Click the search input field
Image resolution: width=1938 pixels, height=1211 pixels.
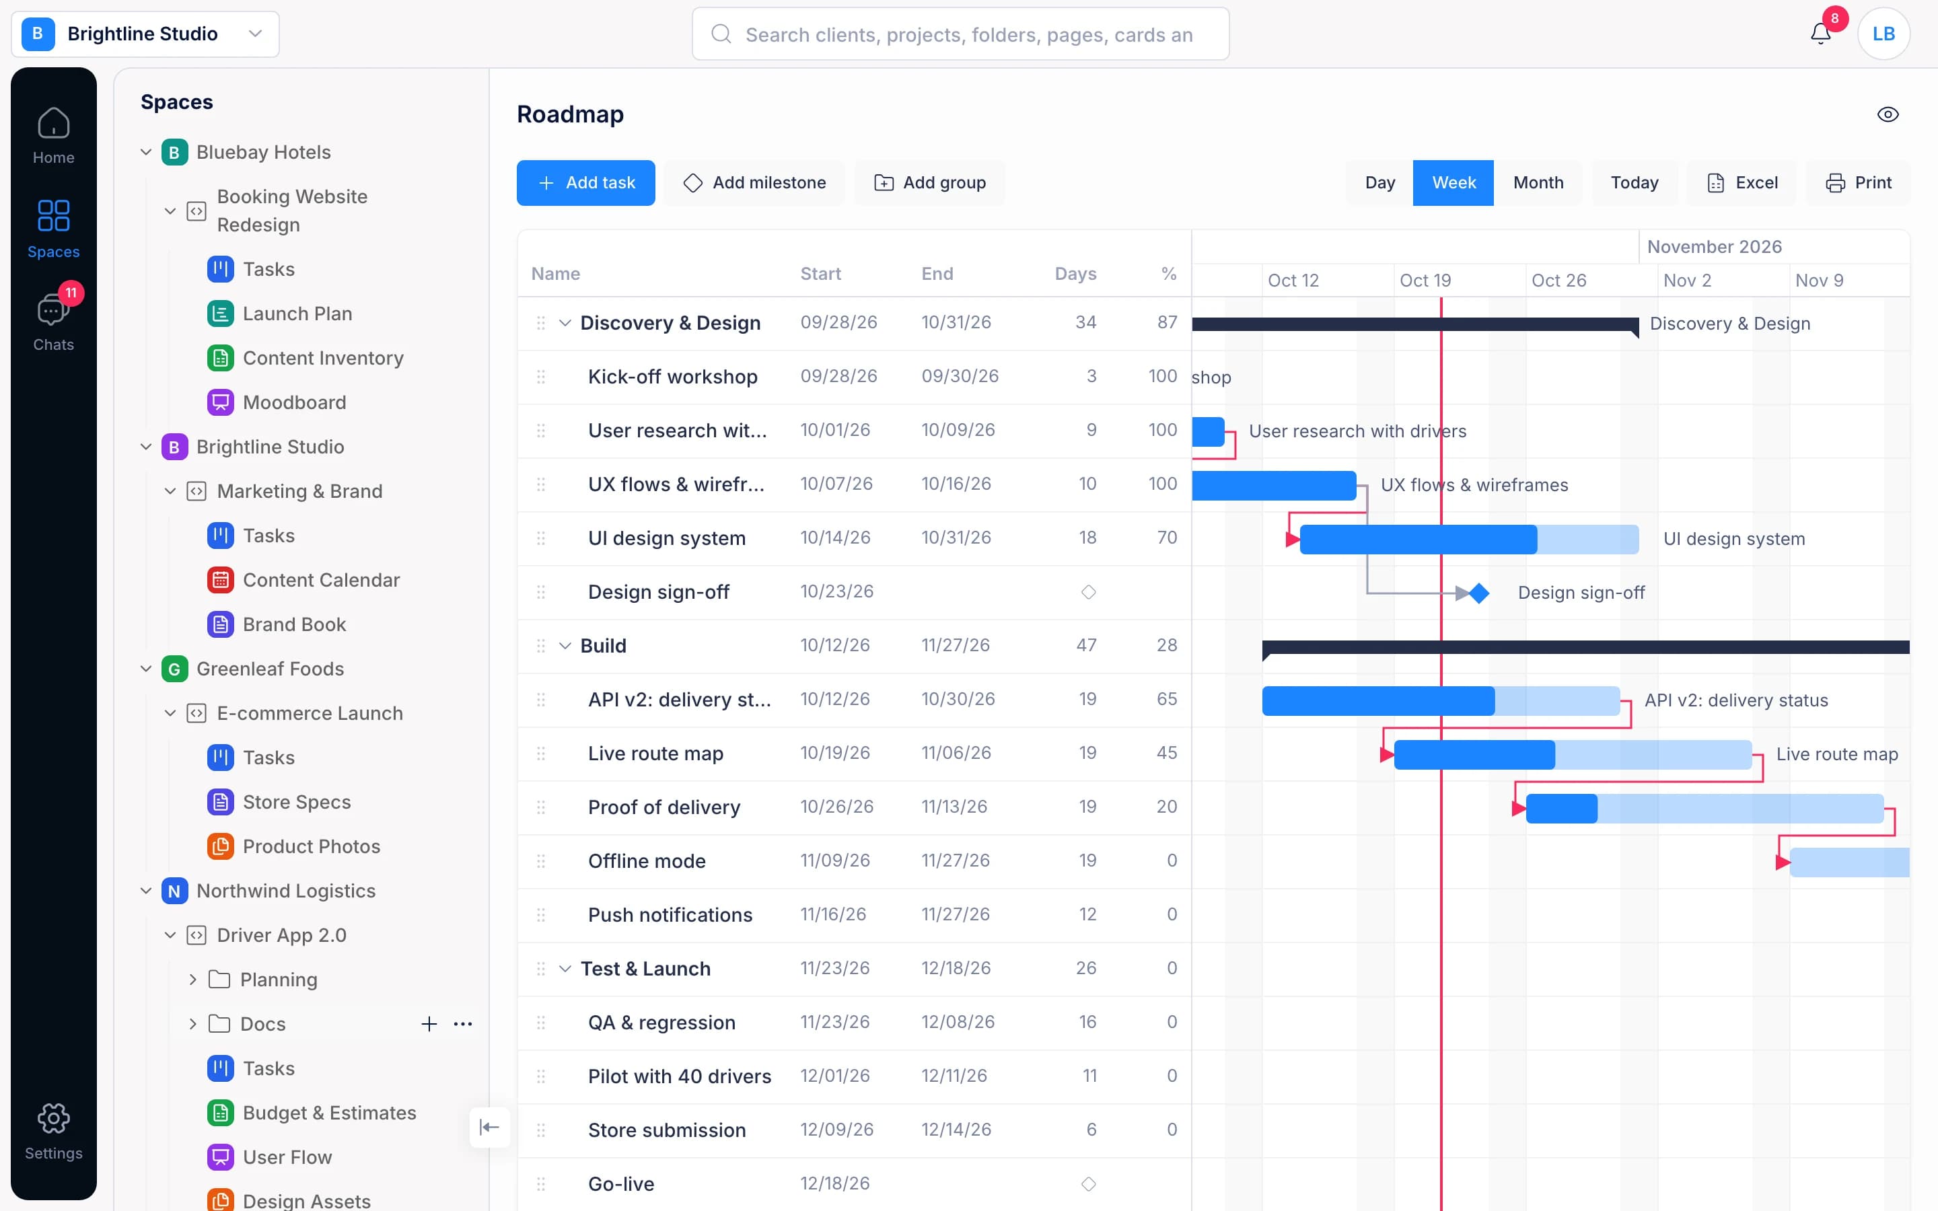point(960,34)
